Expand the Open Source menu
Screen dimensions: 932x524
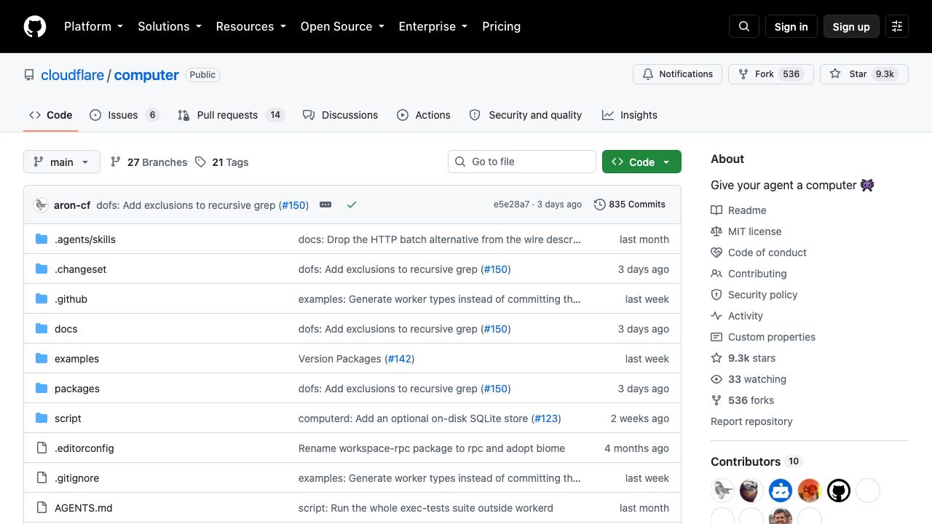pos(342,26)
